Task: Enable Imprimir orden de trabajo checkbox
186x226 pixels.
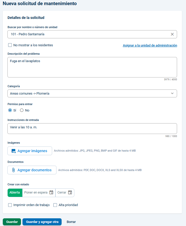Action: [10, 205]
